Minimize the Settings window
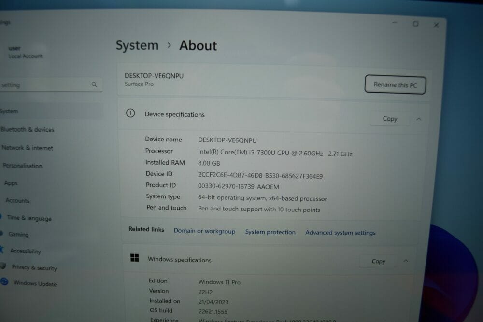This screenshot has height=322, width=483. [395, 23]
